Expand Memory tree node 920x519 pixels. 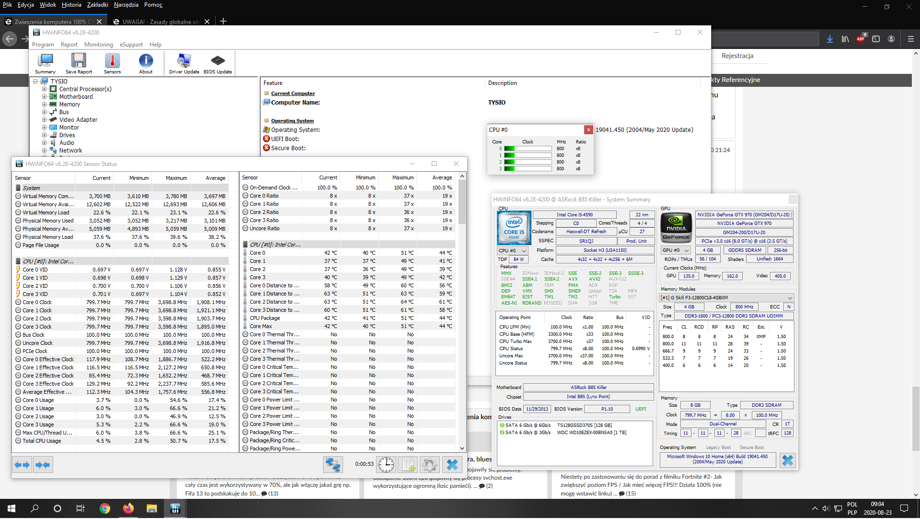[x=44, y=105]
